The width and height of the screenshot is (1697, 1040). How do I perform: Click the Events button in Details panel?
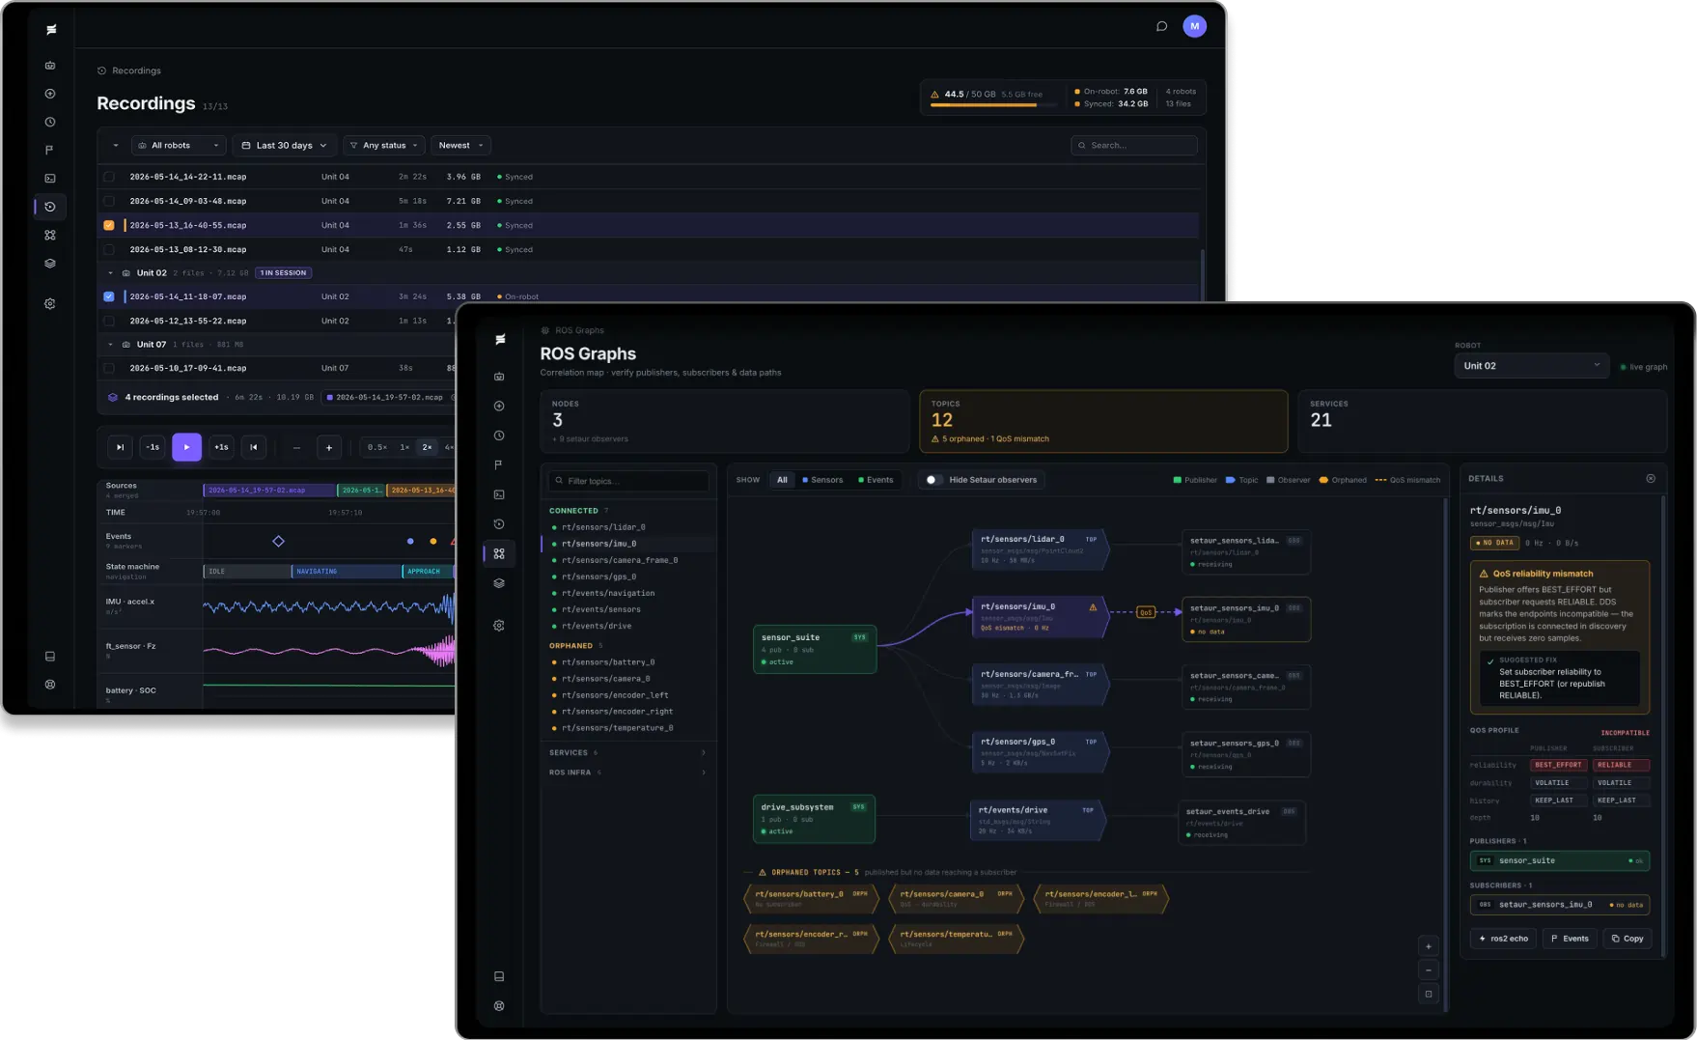[x=1570, y=939]
